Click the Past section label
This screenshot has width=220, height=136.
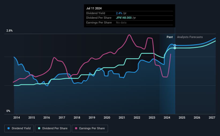170,37
